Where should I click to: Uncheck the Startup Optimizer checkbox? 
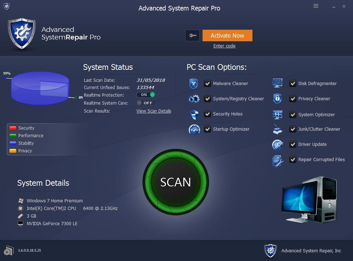coord(207,129)
